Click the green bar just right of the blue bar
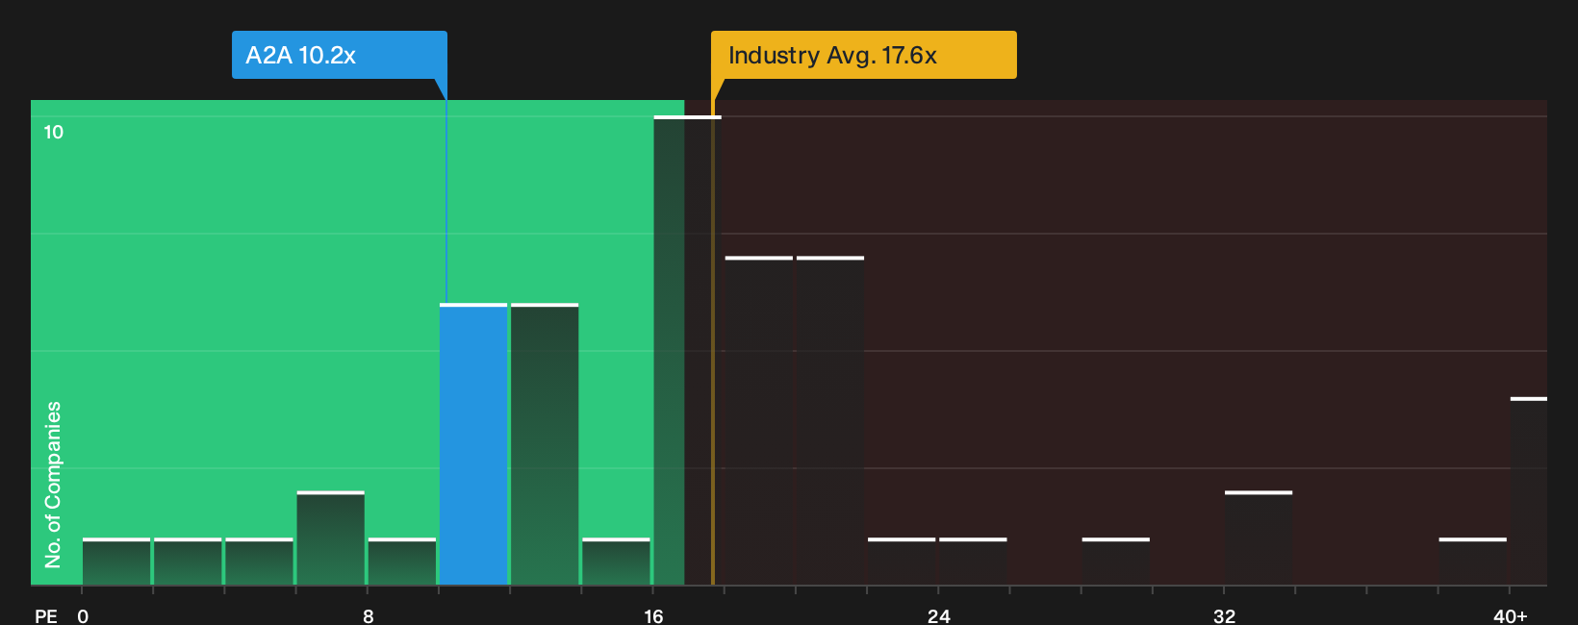Viewport: 1578px width, 625px height. pyautogui.click(x=545, y=444)
